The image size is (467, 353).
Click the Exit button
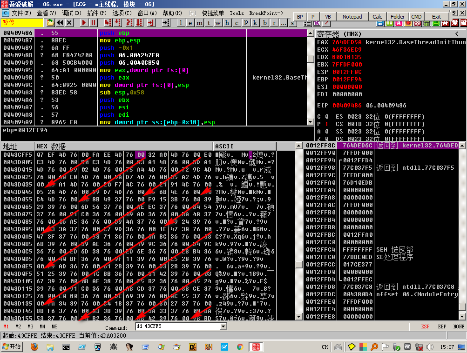click(x=436, y=17)
